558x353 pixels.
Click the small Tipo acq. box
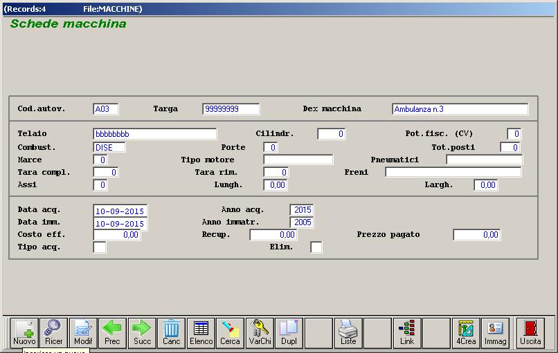(x=100, y=247)
